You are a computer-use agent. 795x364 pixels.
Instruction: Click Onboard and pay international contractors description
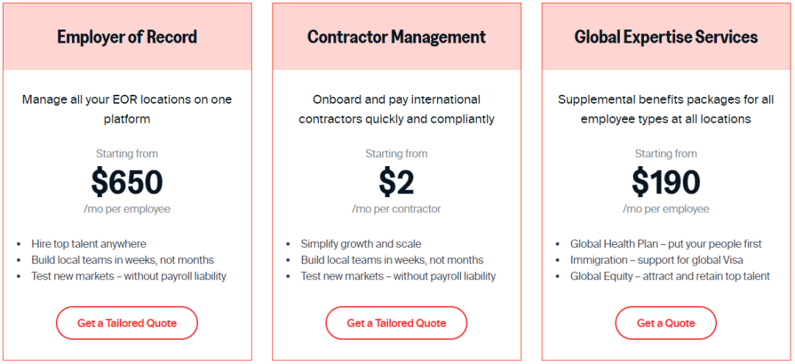click(x=396, y=110)
